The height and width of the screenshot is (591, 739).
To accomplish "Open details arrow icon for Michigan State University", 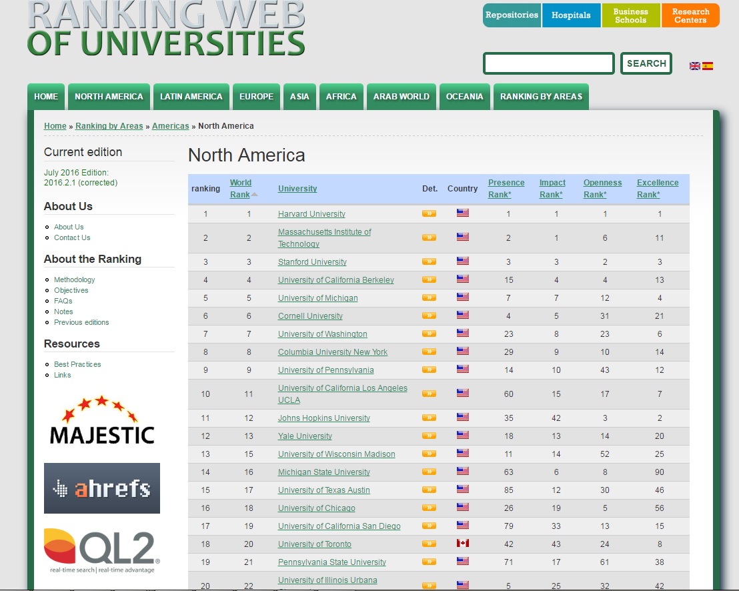I will point(429,472).
